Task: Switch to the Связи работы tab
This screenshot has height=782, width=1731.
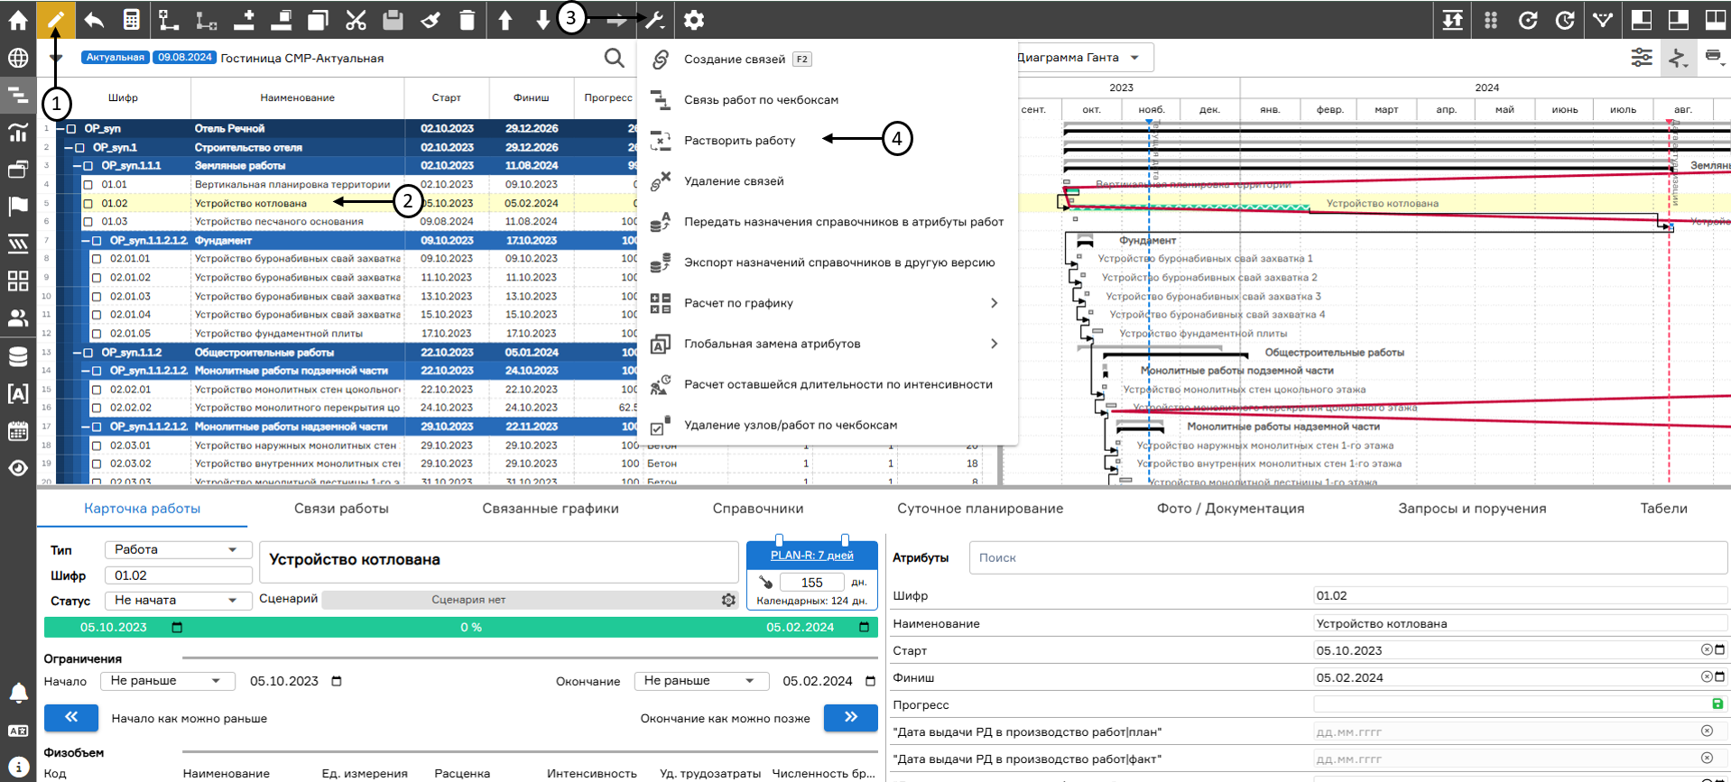Action: pyautogui.click(x=341, y=509)
